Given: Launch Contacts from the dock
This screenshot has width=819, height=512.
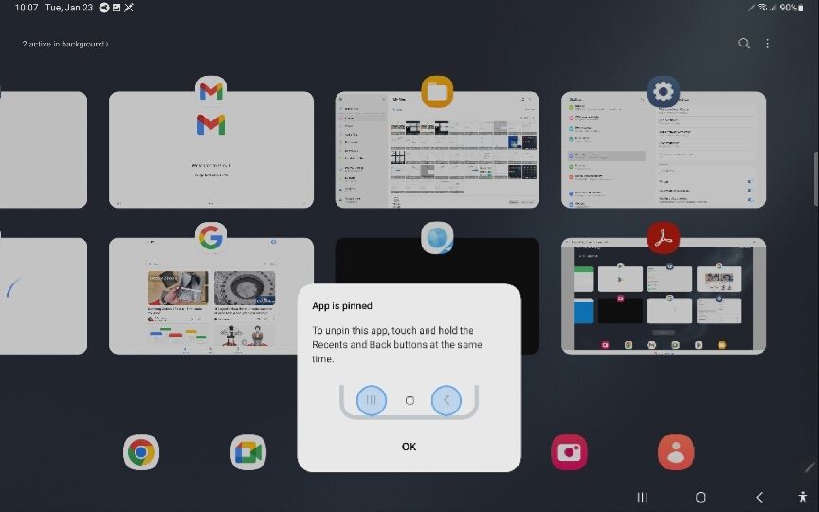Looking at the screenshot, I should (676, 452).
